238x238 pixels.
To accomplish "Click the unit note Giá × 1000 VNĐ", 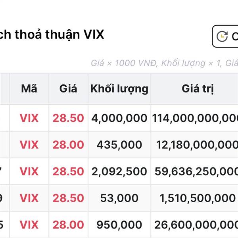I will (x=124, y=63).
